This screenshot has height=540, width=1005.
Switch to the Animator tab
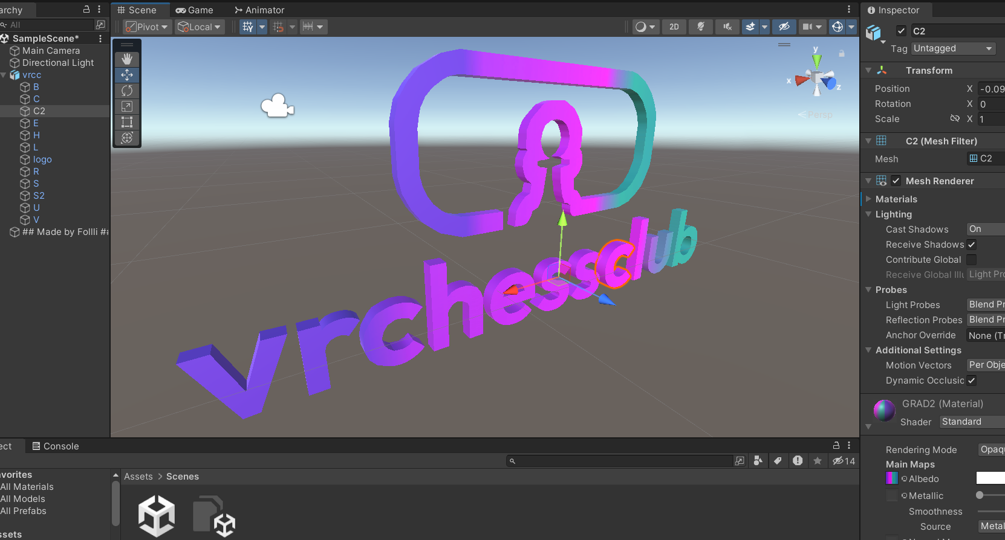259,10
